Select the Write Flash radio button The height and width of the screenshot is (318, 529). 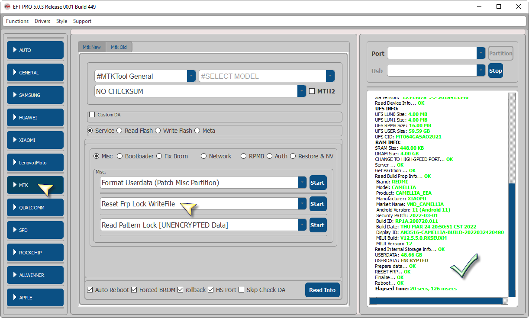pos(158,131)
